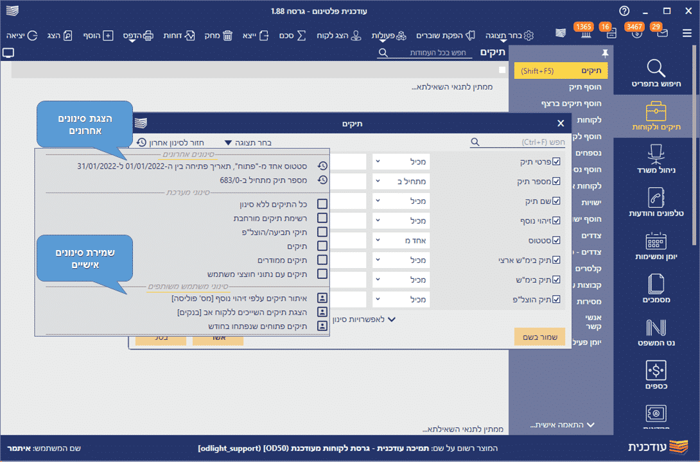Unpin the side panel with pin icon
Screen dimensions: 700x463
pyautogui.click(x=605, y=53)
